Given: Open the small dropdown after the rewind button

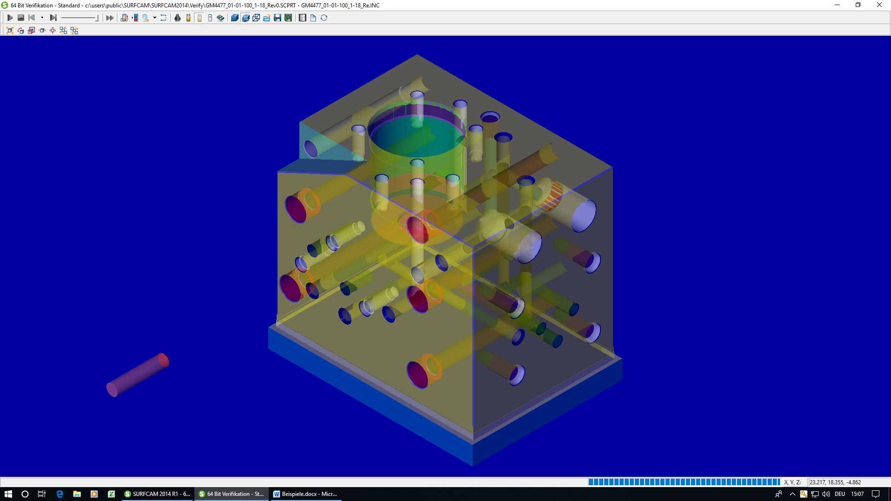Looking at the screenshot, I should click(x=42, y=18).
